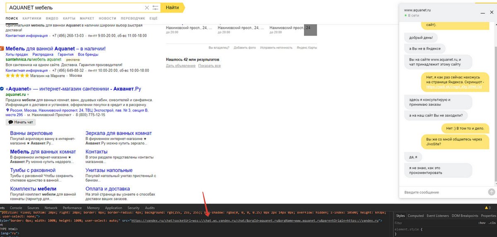Switch to the Маркет search tab
The image size is (497, 237).
point(87,19)
